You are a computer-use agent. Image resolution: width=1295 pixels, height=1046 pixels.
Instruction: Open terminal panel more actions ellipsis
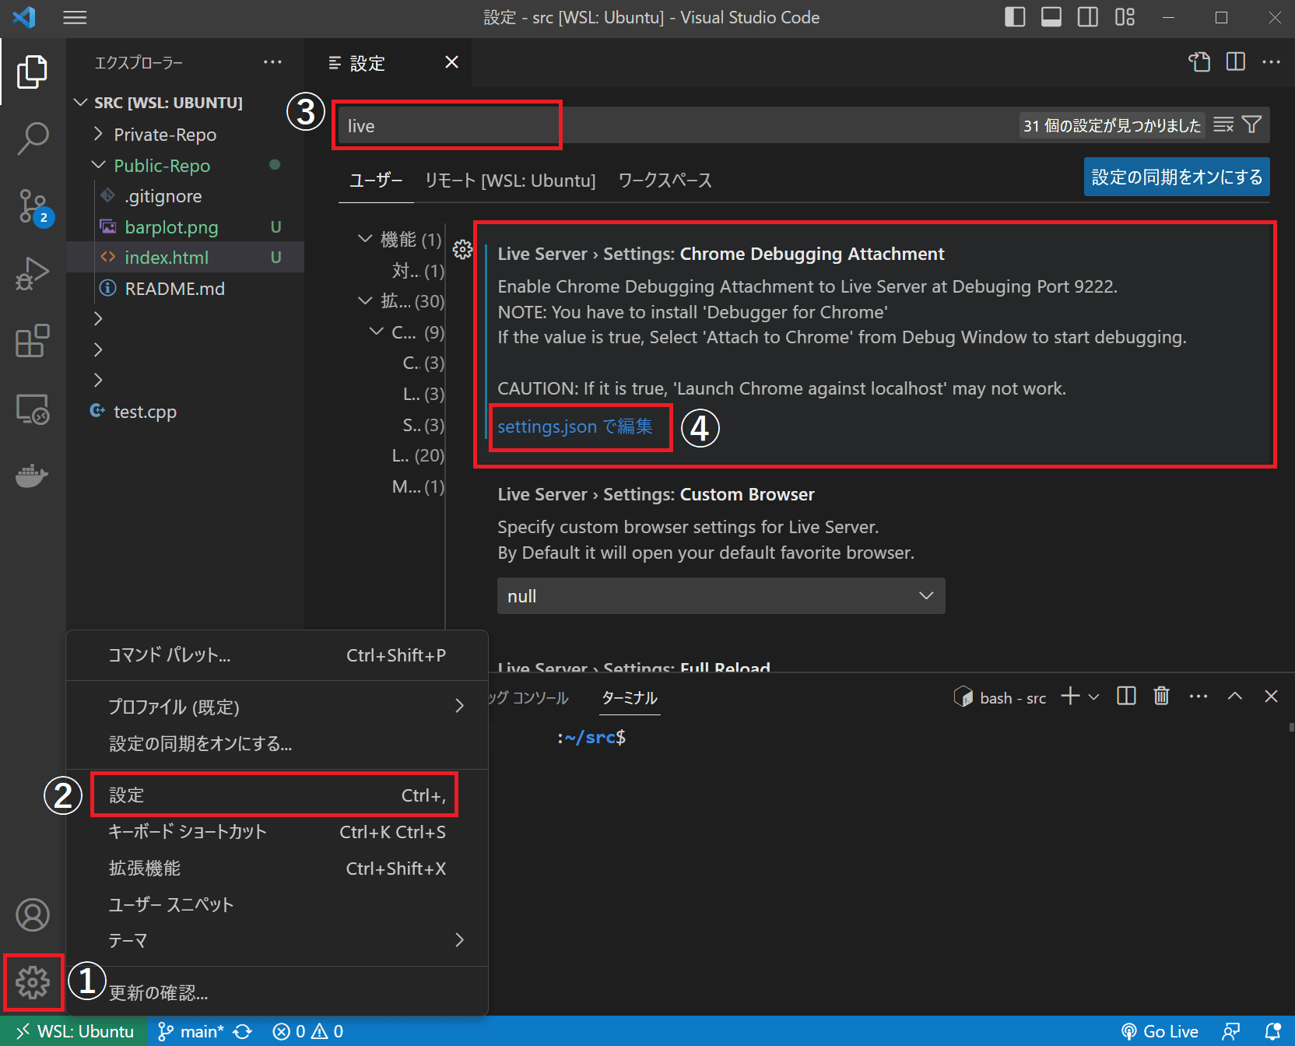[1198, 696]
